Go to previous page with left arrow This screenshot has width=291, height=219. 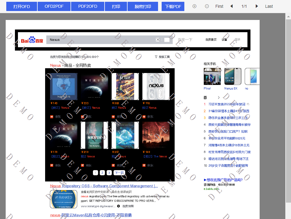[x=232, y=6]
